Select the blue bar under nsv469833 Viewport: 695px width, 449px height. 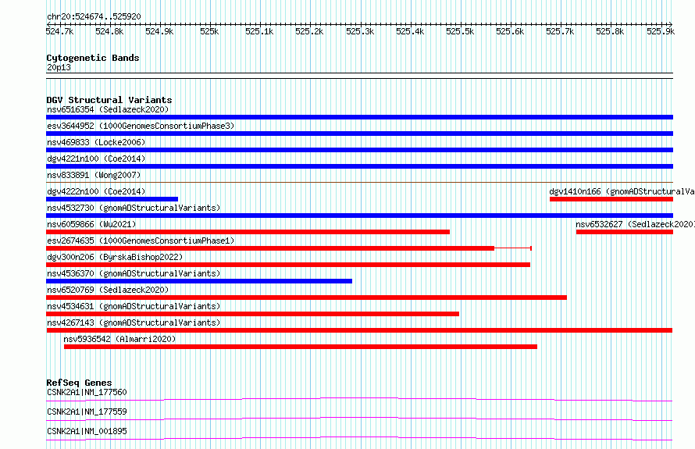[x=359, y=150]
